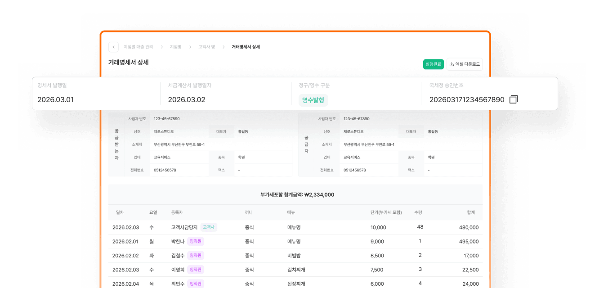The image size is (590, 288).
Task: Select registrant 김철수
Action: pos(178,256)
